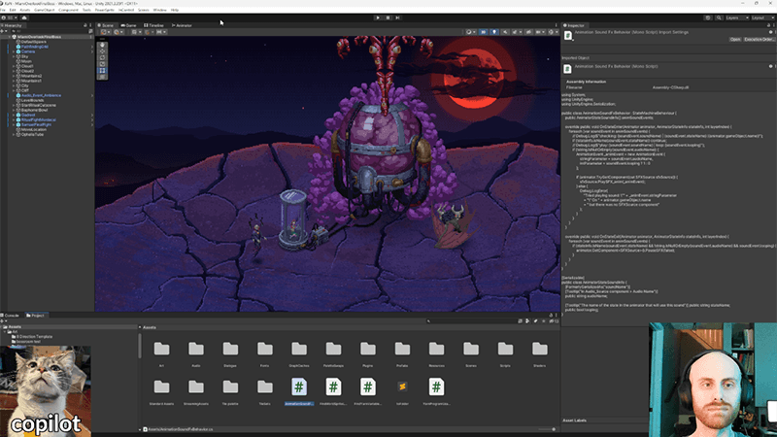Switch to the Console tab
777x437 pixels.
coord(11,315)
